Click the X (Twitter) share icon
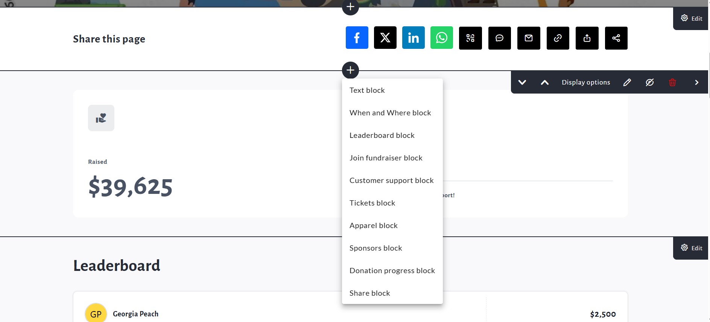 click(x=385, y=38)
